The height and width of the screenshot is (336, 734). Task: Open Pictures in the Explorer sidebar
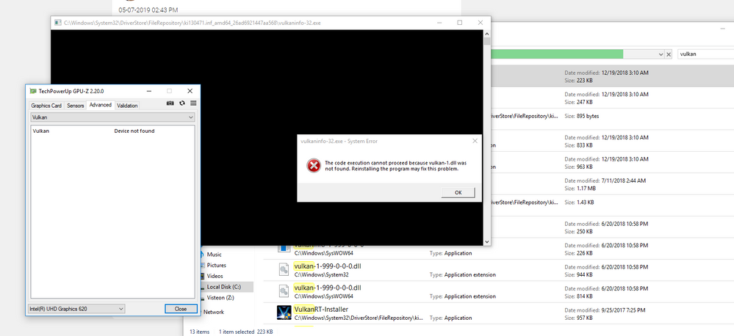[216, 266]
